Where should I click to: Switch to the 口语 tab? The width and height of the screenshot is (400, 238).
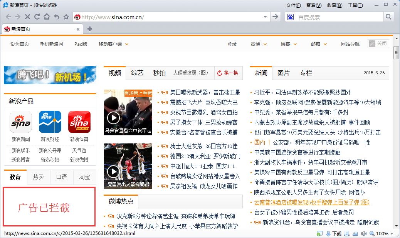tap(62, 177)
